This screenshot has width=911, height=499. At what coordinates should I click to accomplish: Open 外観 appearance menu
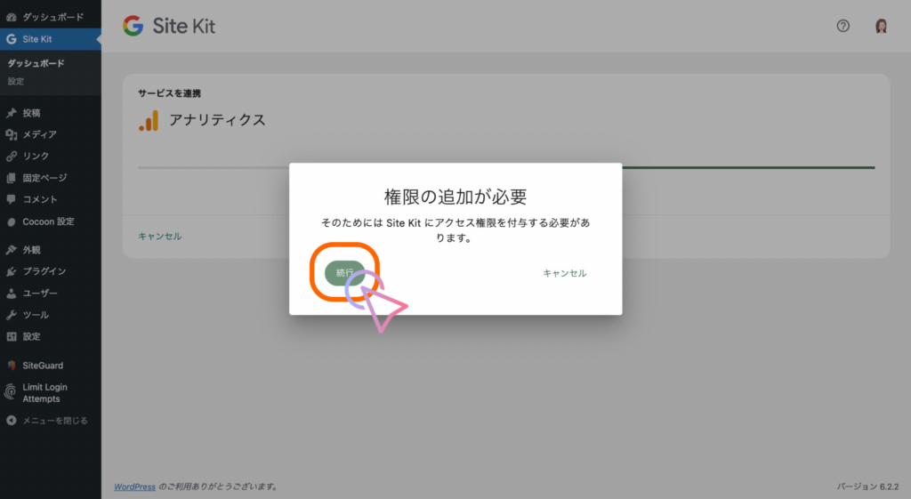pos(31,250)
